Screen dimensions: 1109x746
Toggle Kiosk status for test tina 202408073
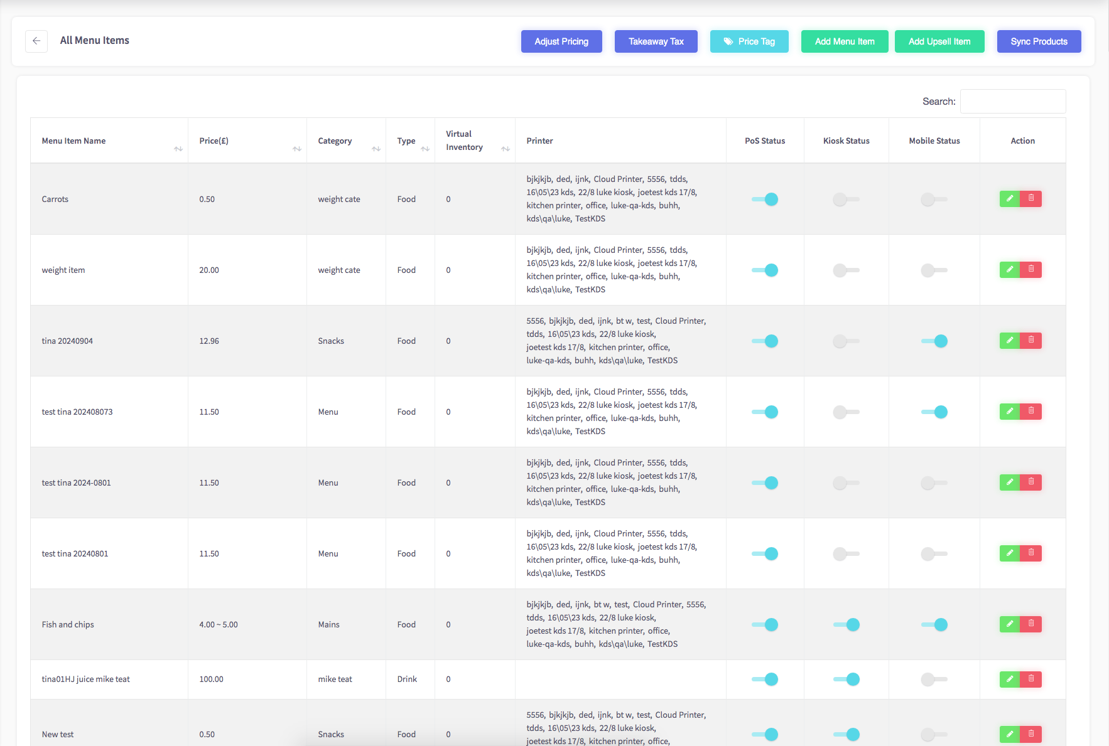pyautogui.click(x=847, y=412)
